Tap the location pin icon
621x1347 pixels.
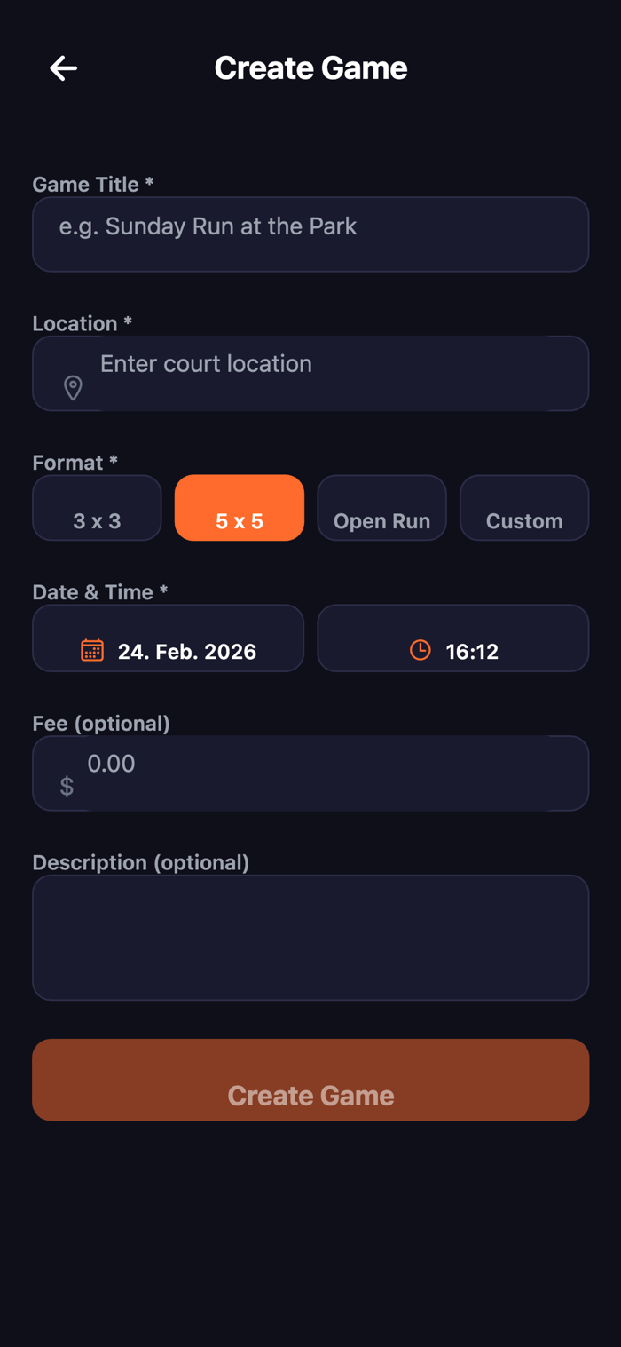point(73,387)
